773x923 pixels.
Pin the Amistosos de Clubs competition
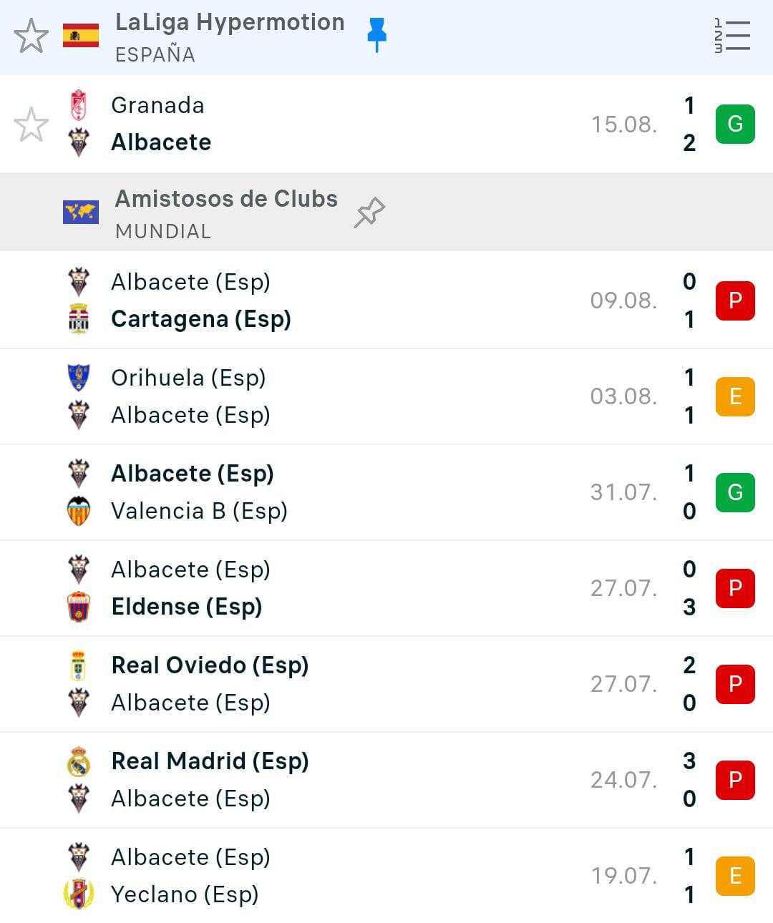pyautogui.click(x=369, y=213)
